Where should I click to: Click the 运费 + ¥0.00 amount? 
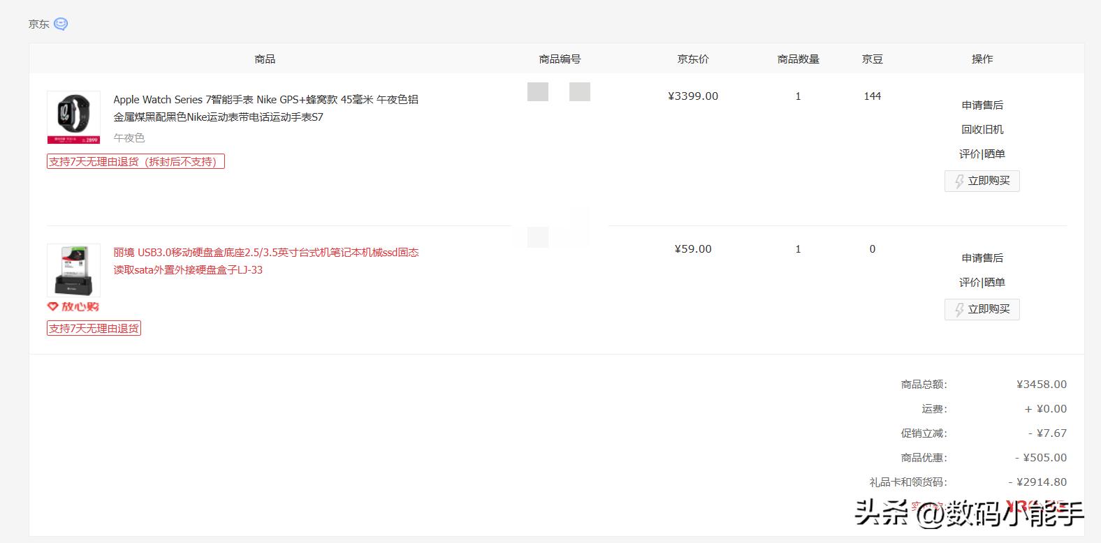pyautogui.click(x=1046, y=409)
